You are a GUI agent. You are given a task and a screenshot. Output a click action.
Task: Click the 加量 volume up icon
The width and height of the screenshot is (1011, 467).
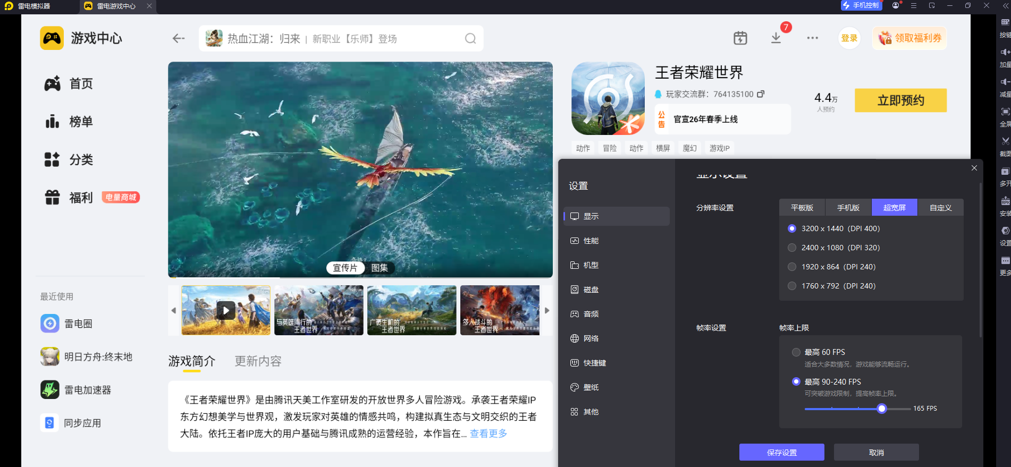(1005, 57)
